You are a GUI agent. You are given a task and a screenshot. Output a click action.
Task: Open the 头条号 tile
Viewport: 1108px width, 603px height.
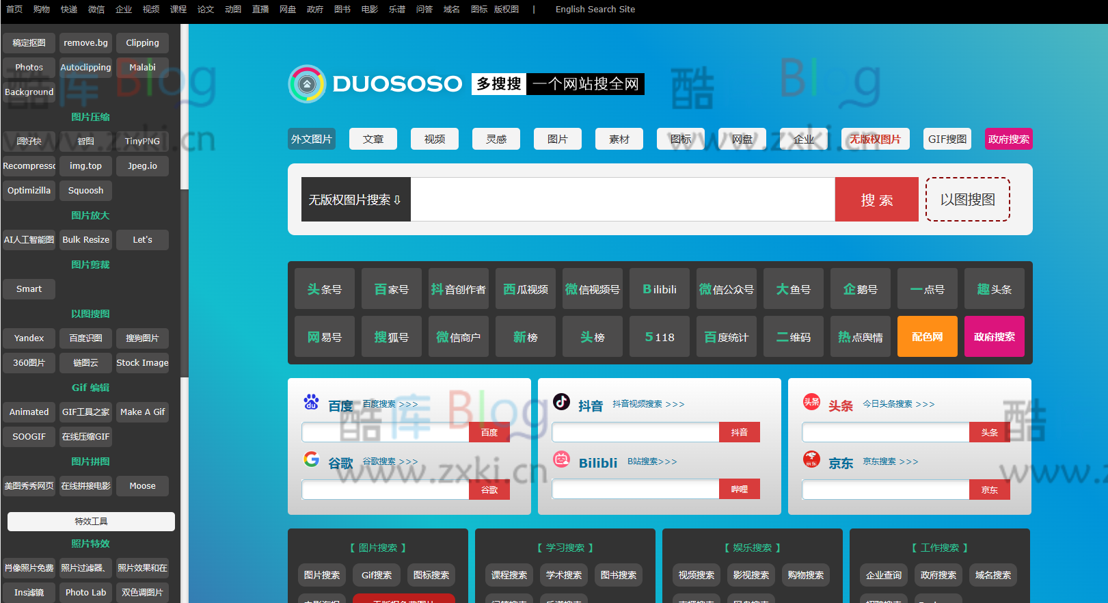point(325,289)
